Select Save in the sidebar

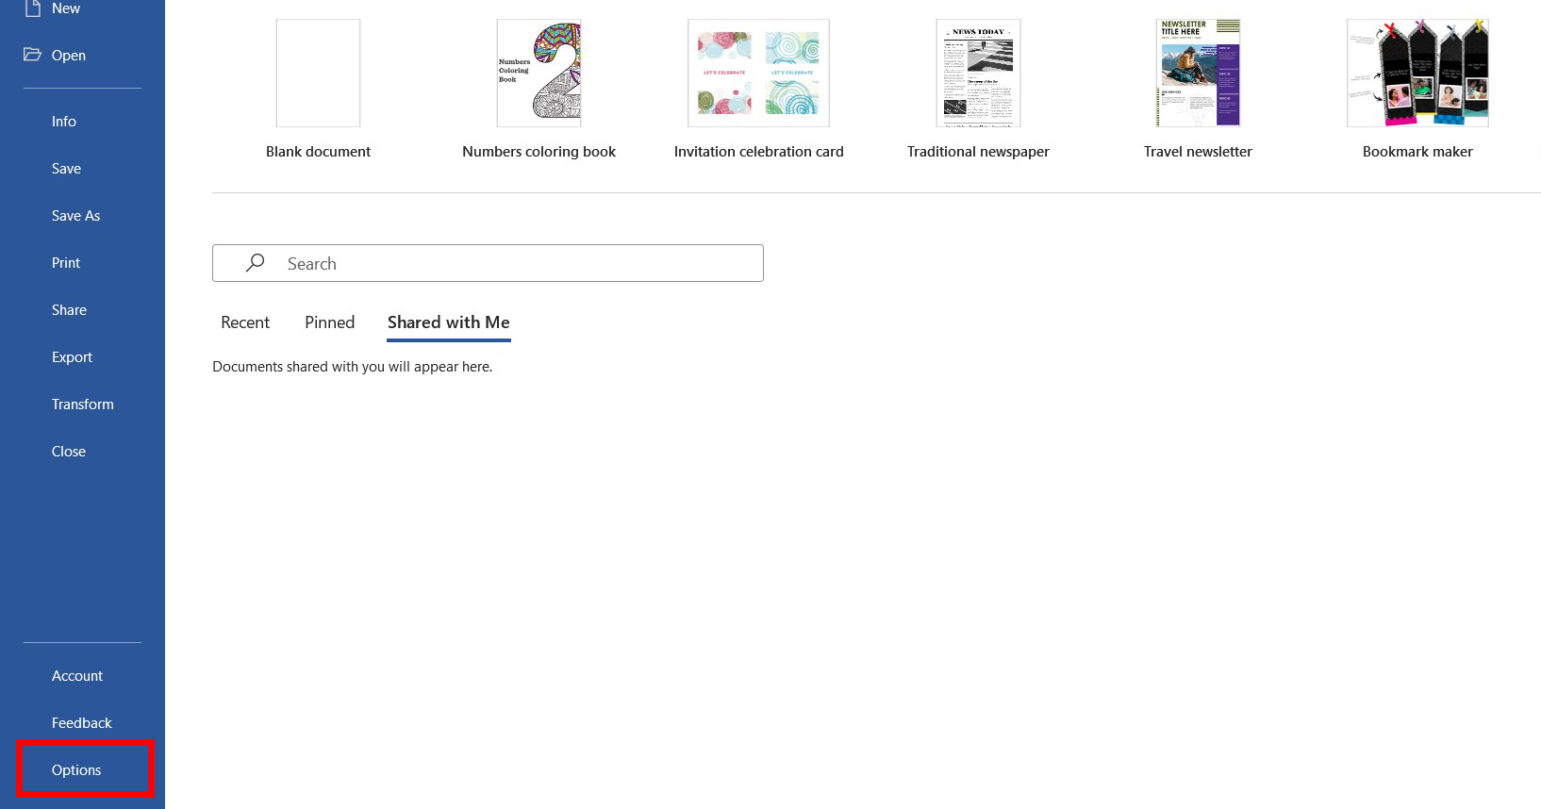66,169
